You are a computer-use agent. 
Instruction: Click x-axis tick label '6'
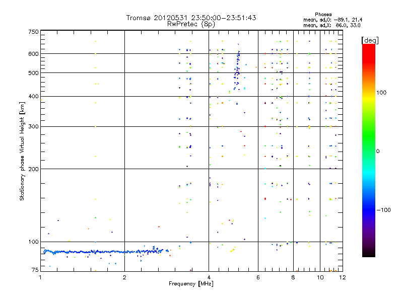[x=258, y=277]
